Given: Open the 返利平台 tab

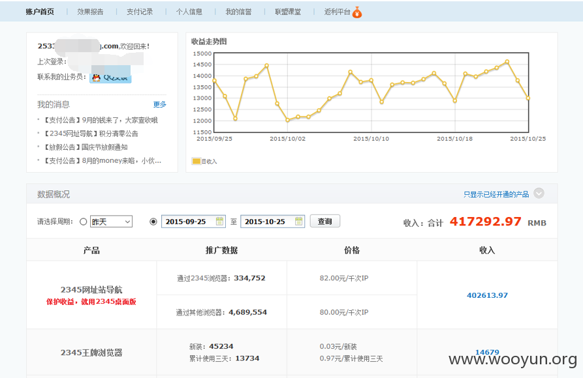Looking at the screenshot, I should 338,12.
